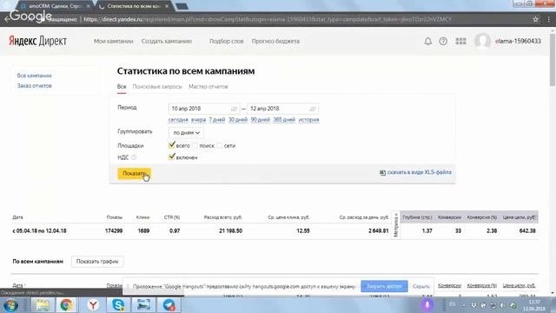The image size is (556, 313).
Task: Toggle the НДС включен checkbox
Action: point(172,156)
